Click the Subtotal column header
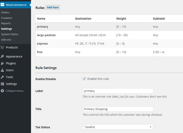 pyautogui.click(x=159, y=19)
